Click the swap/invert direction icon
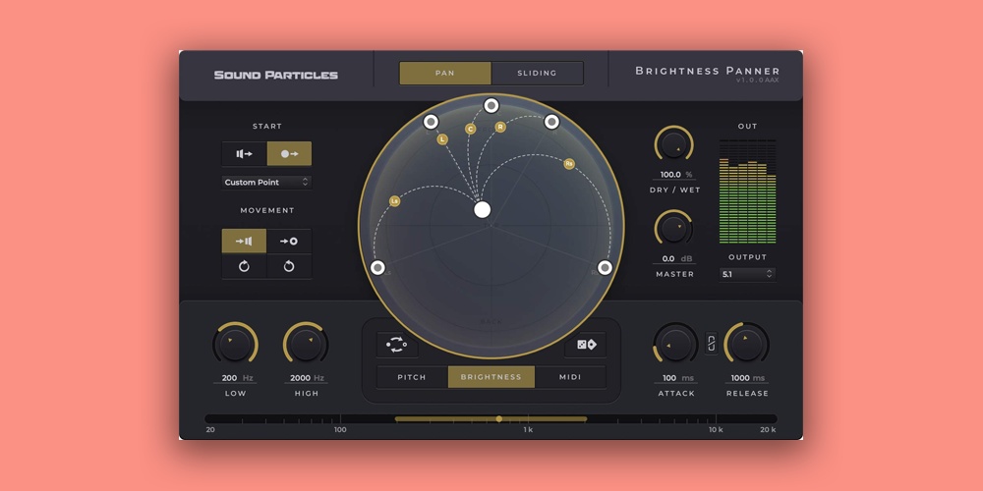 397,345
